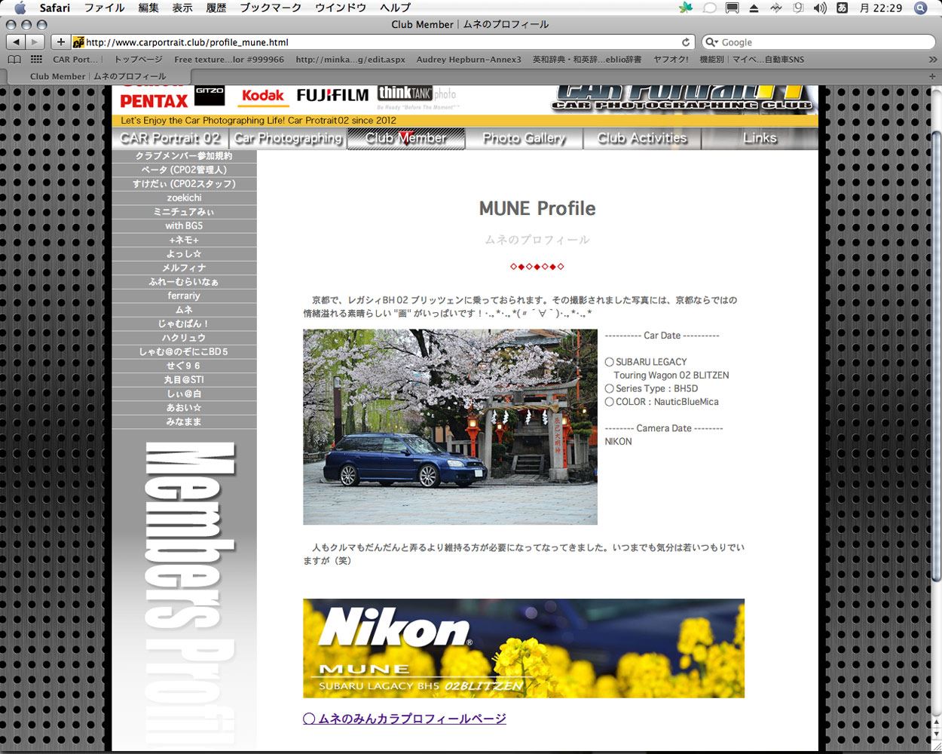Add bookmark with the plus button

(61, 42)
